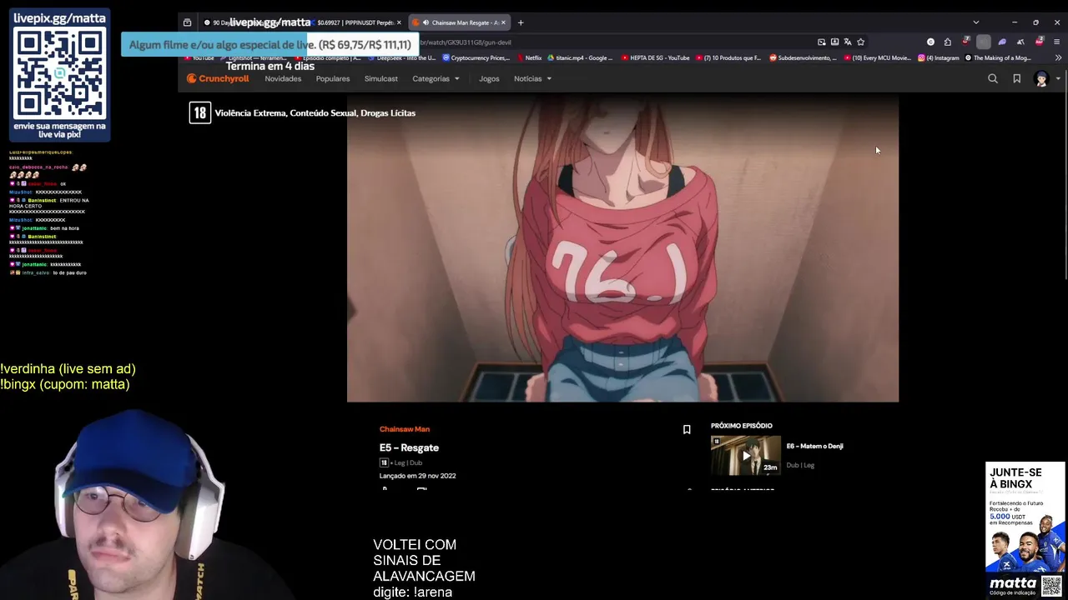Screen dimensions: 1068x600
Task: Open the Netflix bookmark
Action: [x=529, y=57]
